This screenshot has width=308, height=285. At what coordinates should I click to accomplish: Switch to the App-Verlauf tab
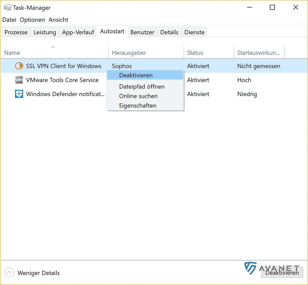coord(78,32)
